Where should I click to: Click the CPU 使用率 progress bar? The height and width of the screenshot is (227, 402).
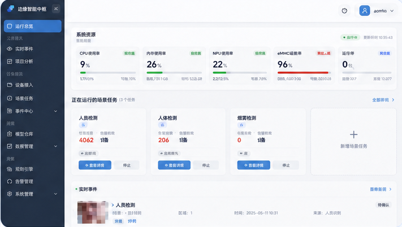point(108,73)
